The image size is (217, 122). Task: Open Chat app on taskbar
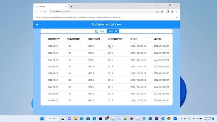tap(69, 119)
